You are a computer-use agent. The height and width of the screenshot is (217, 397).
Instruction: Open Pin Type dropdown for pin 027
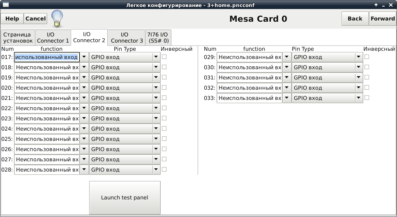(125, 159)
